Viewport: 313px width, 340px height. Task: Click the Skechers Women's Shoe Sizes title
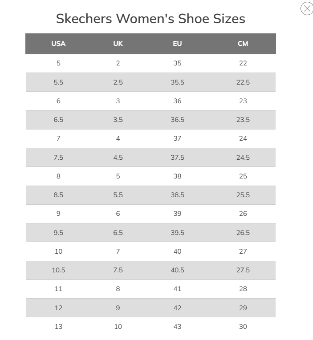coord(150,19)
